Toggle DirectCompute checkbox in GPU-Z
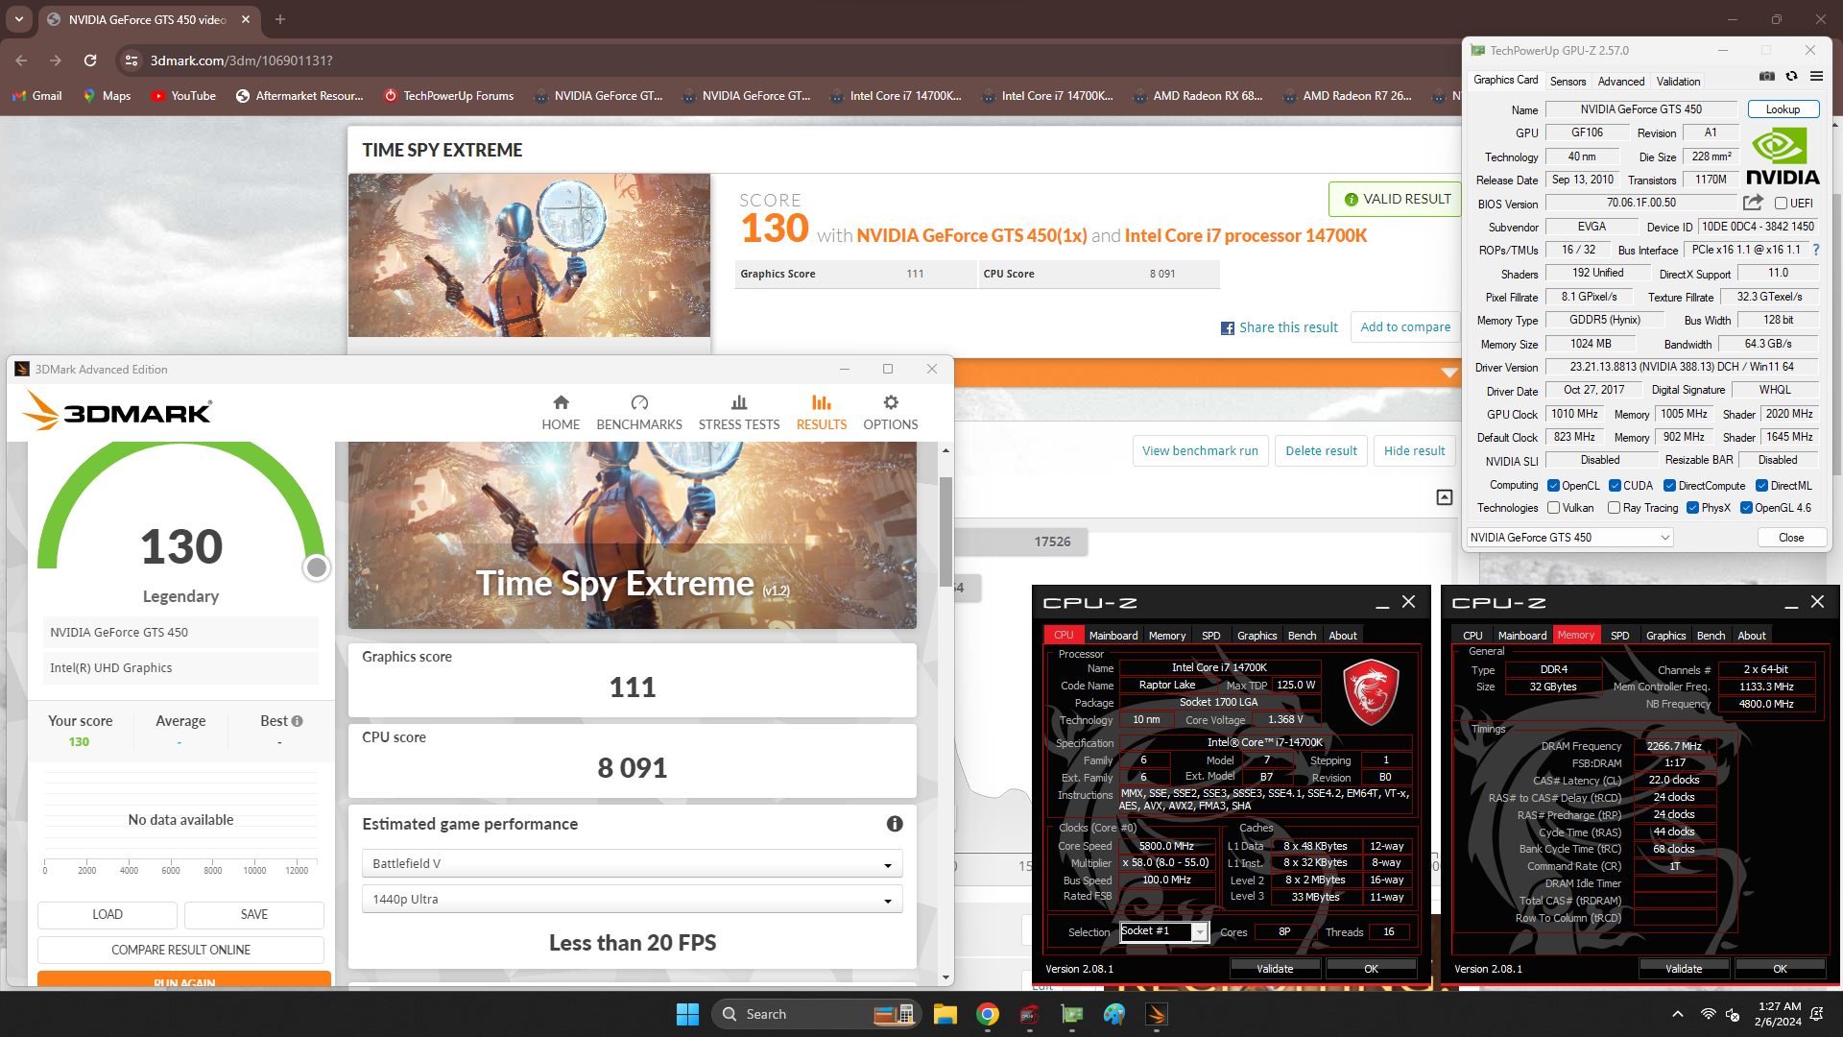This screenshot has height=1037, width=1843. pyautogui.click(x=1669, y=486)
